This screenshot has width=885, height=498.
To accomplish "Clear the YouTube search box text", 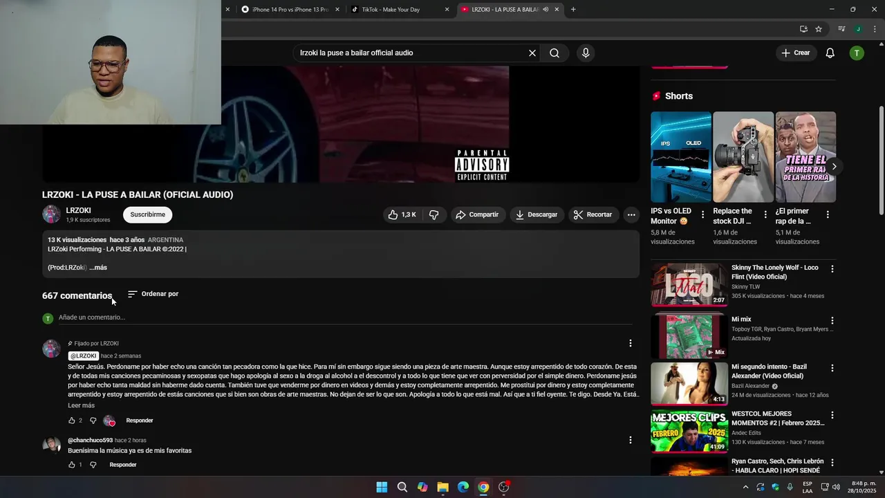I will (x=532, y=53).
